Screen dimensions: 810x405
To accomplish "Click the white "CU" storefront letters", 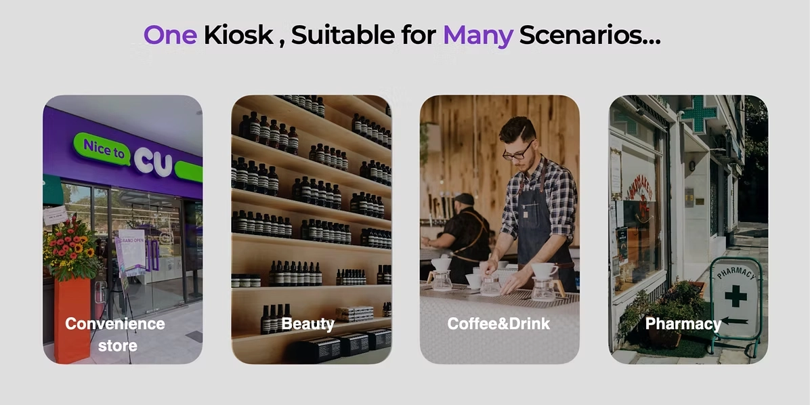I will [154, 162].
